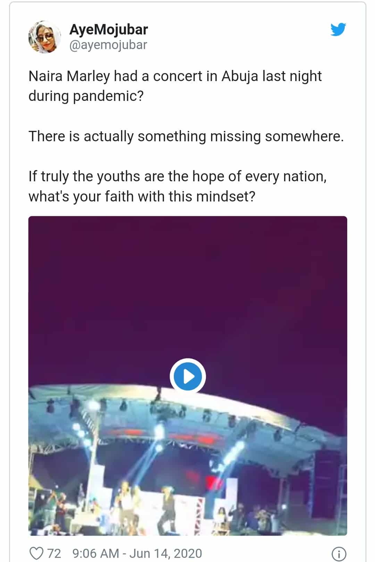Image resolution: width=375 pixels, height=562 pixels.
Task: Click the Jun 14, 2020 date
Action: [166, 553]
